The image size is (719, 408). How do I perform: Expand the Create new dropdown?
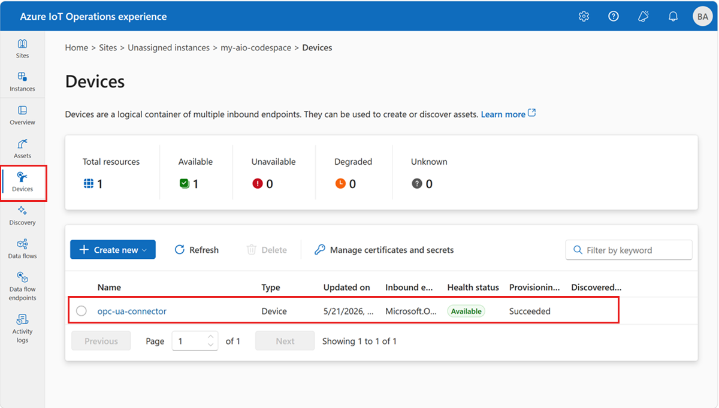click(x=113, y=250)
